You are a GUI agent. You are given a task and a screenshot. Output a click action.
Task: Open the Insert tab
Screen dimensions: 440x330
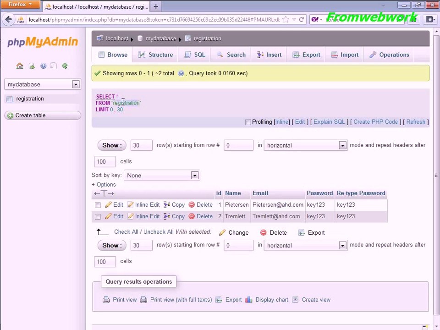coord(269,55)
